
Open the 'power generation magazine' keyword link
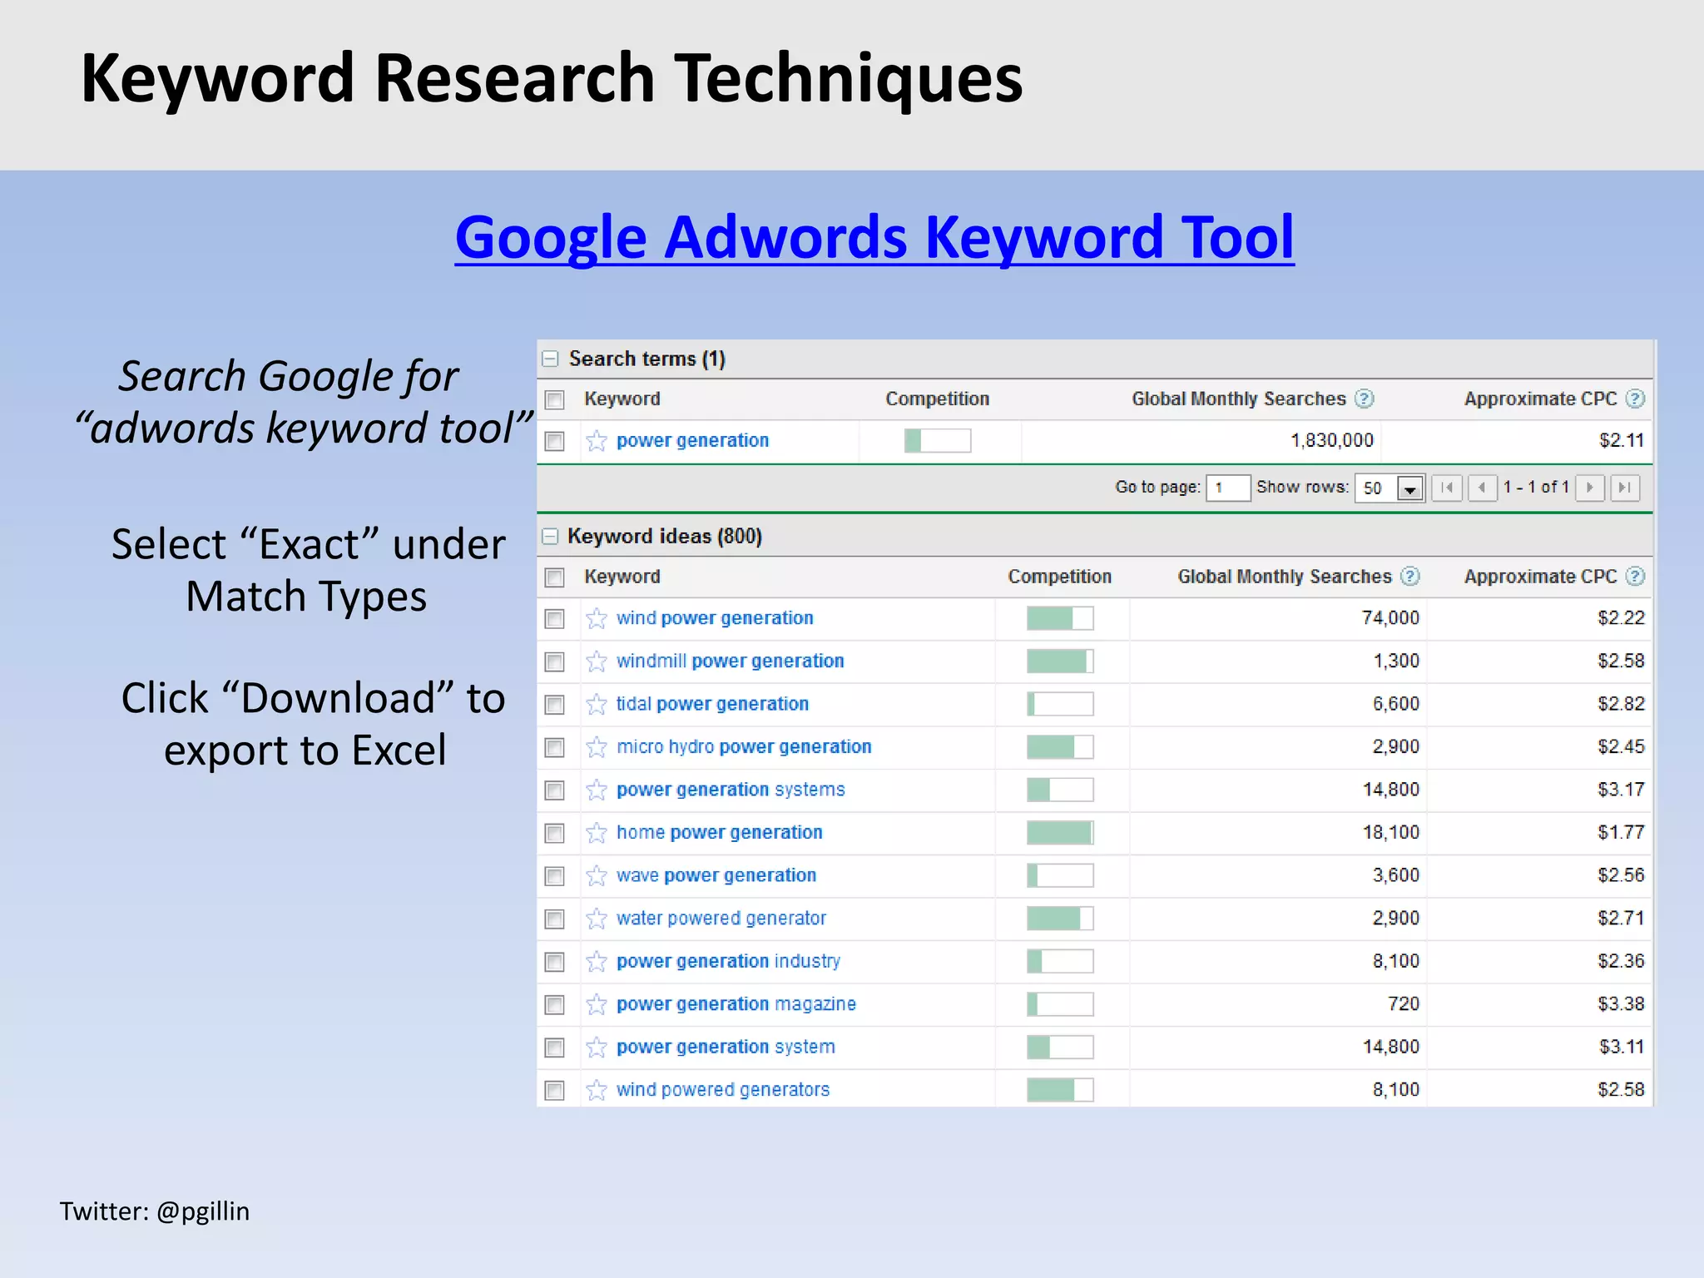736,1004
